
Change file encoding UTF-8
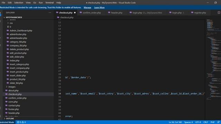tap(198, 122)
